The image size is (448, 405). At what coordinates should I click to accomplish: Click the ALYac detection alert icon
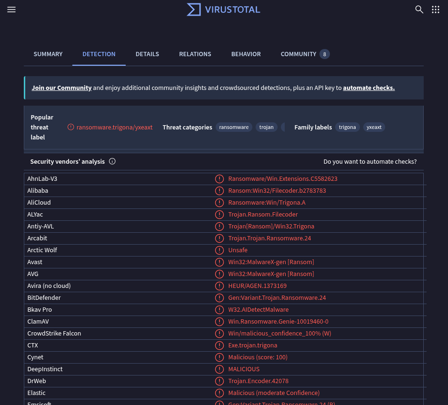coord(219,215)
